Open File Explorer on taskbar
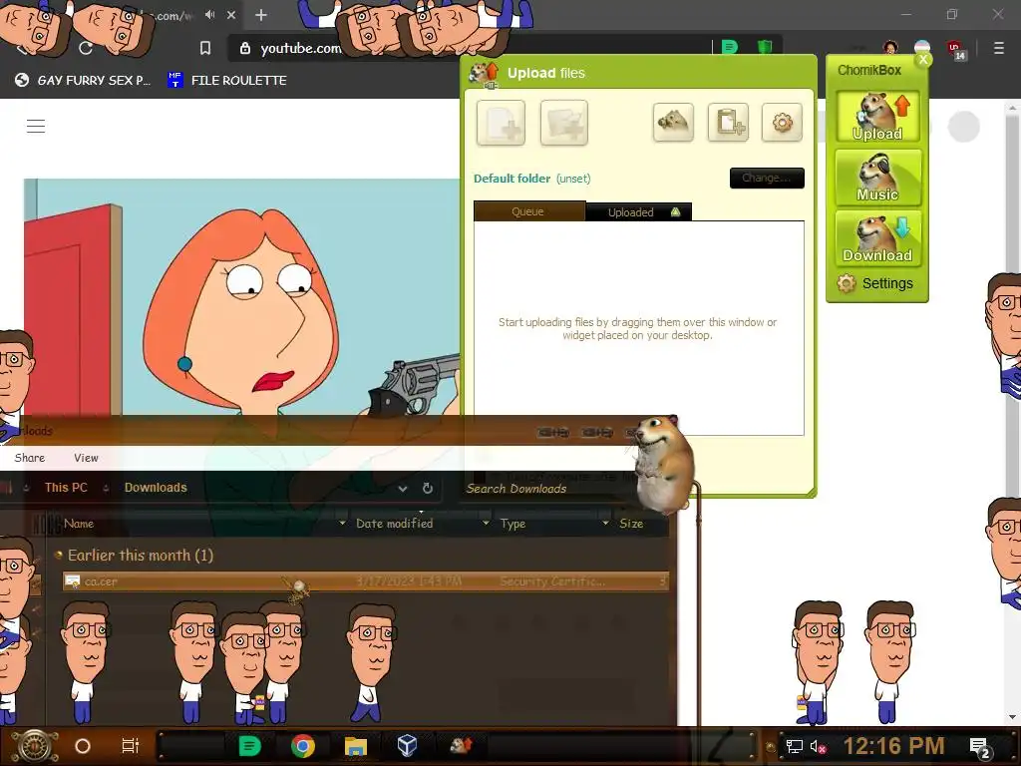Viewport: 1021px width, 766px height. (356, 746)
